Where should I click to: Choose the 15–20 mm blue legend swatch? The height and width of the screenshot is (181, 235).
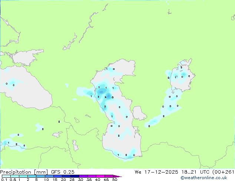coord(58,176)
